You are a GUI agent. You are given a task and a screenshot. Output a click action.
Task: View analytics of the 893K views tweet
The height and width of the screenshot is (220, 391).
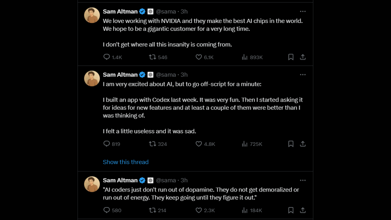coord(245,57)
